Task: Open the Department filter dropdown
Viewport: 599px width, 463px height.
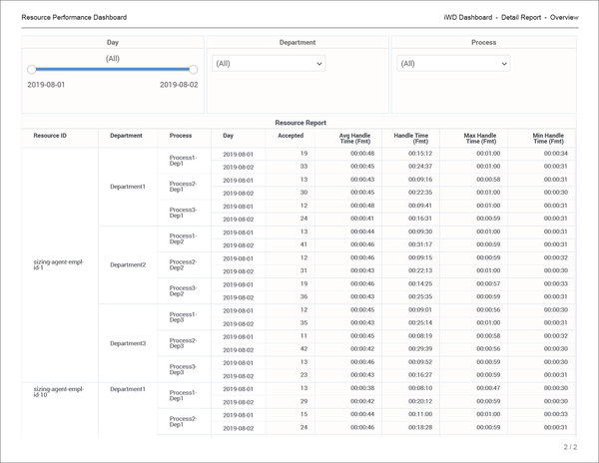Action: [269, 63]
